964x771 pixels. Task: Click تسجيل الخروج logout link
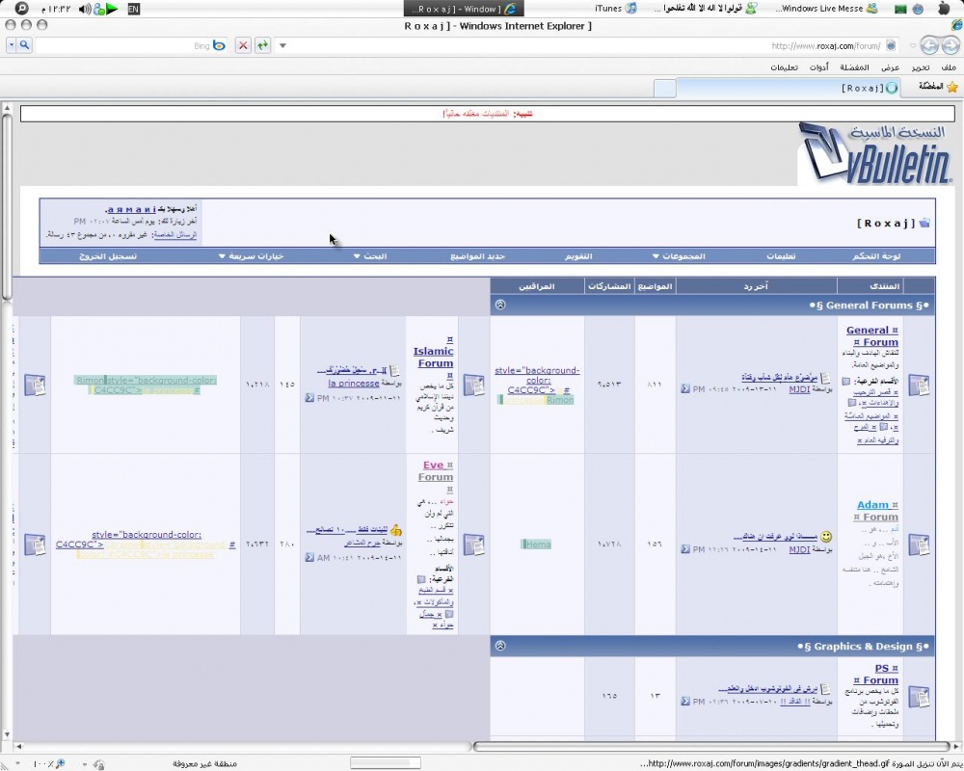pos(107,256)
